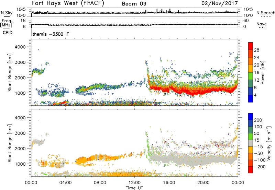This screenshot has height=190, width=275.
Task: Click the "-100" label on Velocity color bar
Action: point(260,160)
